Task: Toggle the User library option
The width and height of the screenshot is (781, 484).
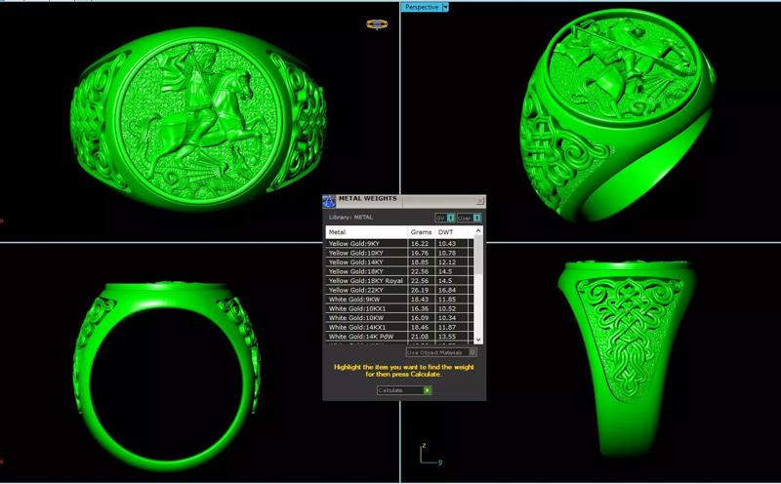Action: click(469, 219)
